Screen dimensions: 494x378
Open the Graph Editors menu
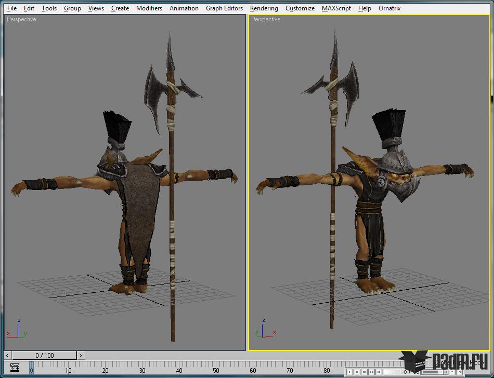pos(224,8)
